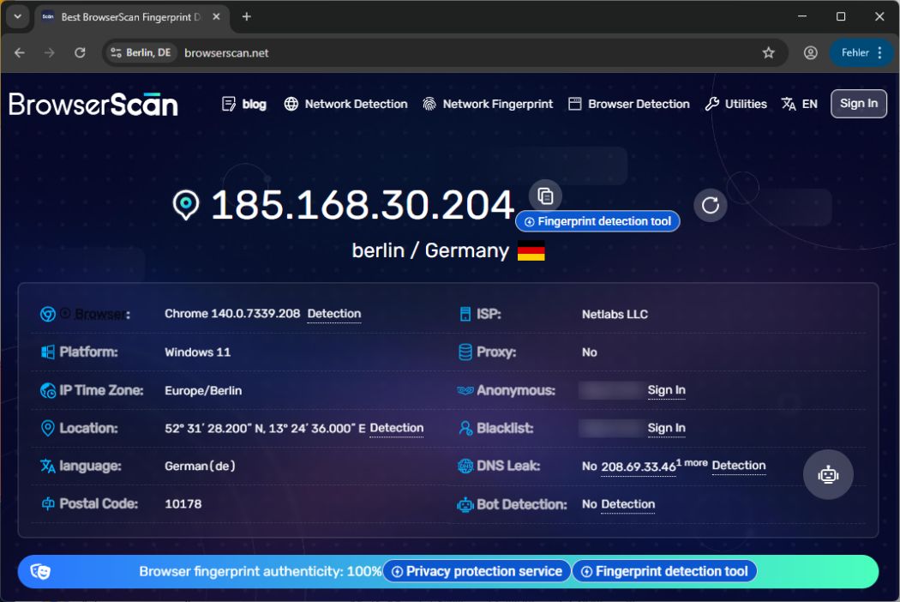The width and height of the screenshot is (900, 602).
Task: Reload the page from browser toolbar
Action: coord(80,53)
